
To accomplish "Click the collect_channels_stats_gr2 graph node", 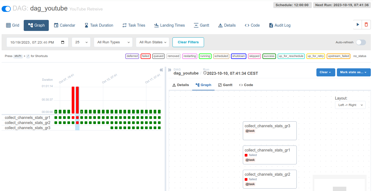I will point(270,179).
